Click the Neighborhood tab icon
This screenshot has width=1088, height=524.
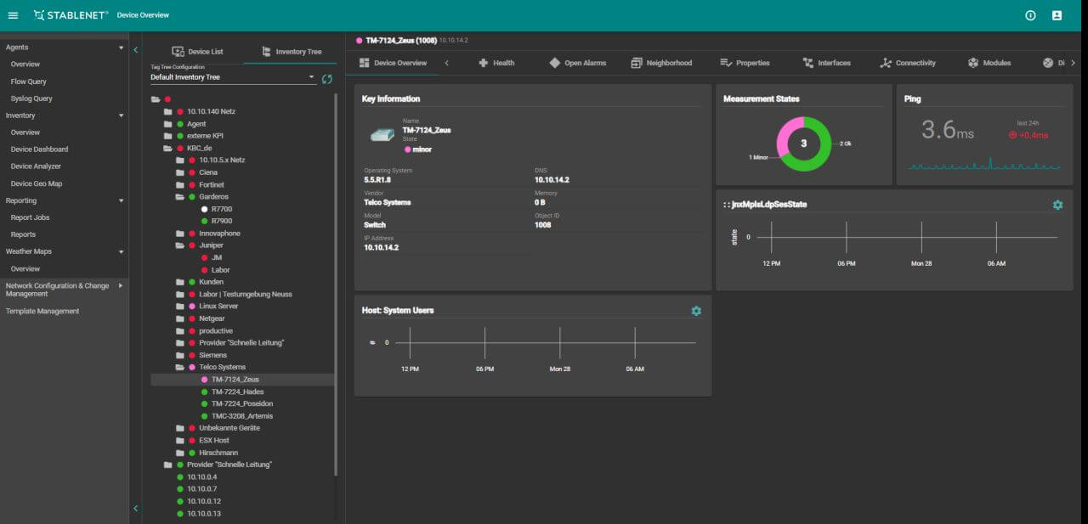pyautogui.click(x=637, y=63)
